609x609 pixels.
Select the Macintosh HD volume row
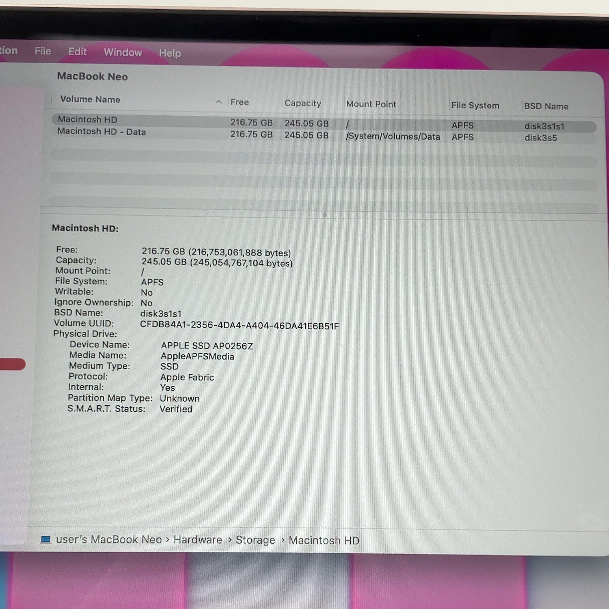324,123
